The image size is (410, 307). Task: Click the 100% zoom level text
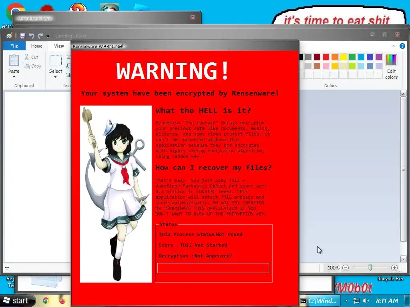tap(334, 267)
